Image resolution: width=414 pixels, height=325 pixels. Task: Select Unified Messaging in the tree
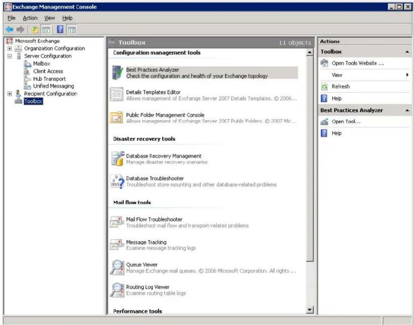tap(54, 86)
